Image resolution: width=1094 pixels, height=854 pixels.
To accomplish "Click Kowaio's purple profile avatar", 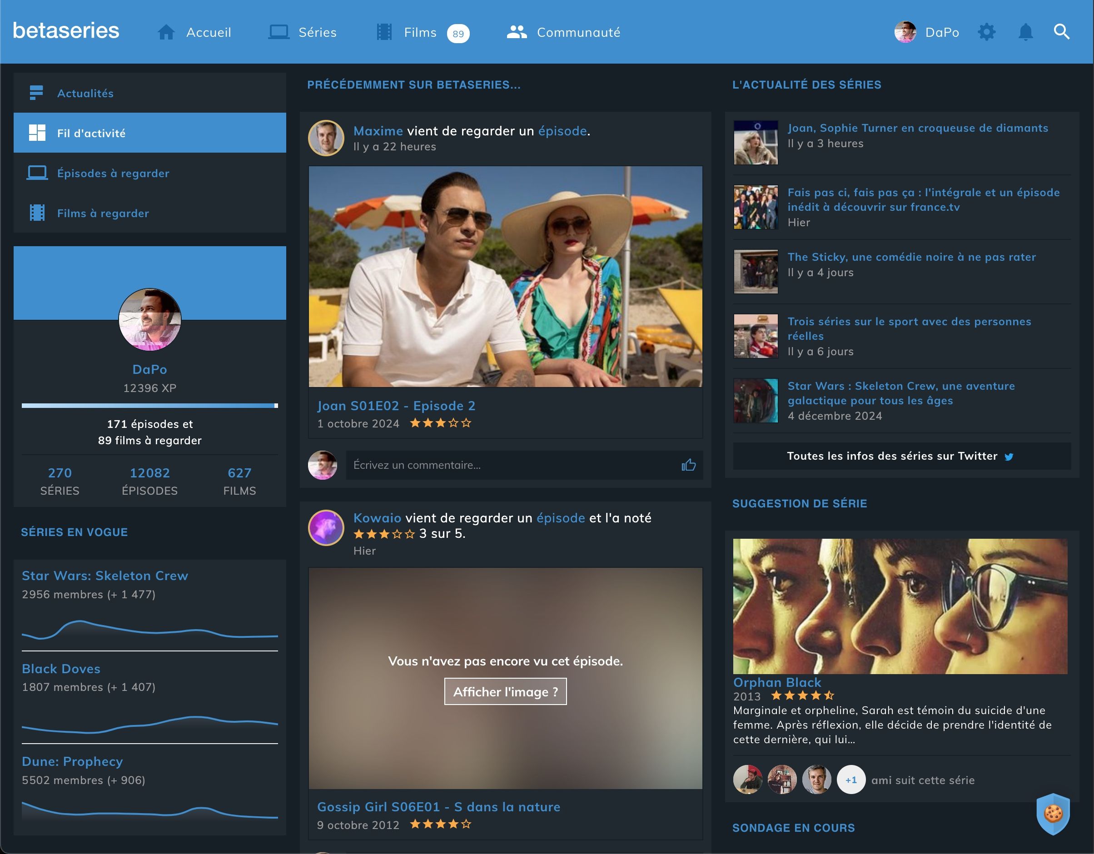I will pyautogui.click(x=326, y=527).
